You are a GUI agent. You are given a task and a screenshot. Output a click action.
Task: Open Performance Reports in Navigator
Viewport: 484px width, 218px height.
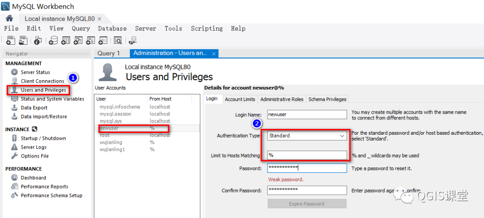[x=44, y=187]
